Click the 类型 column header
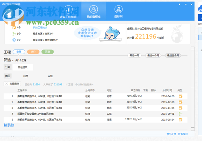Image resolution: width=202 pixels, height=141 pixels. coord(180,90)
